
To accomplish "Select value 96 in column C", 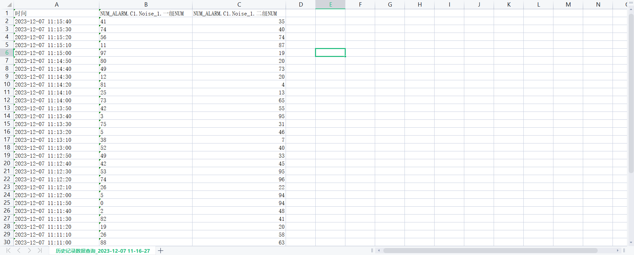I will pos(239,179).
